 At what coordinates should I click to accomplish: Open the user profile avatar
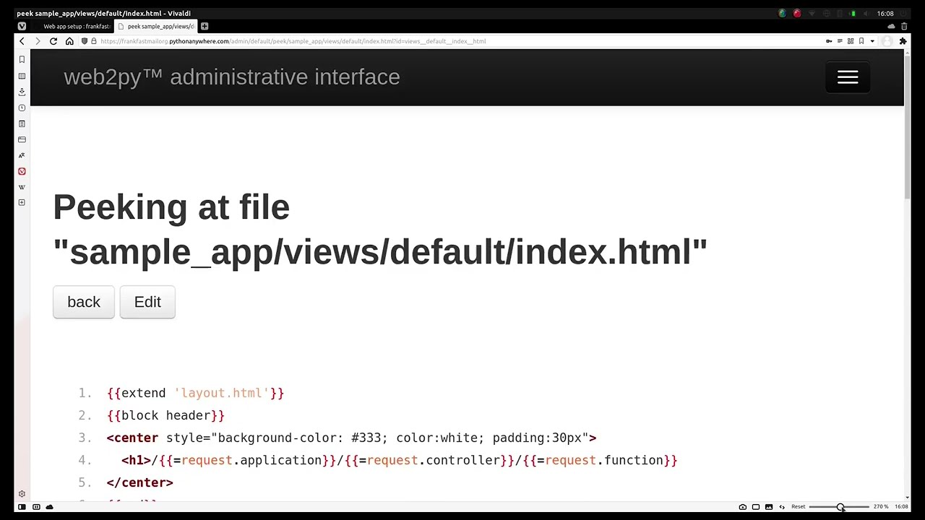tap(887, 41)
